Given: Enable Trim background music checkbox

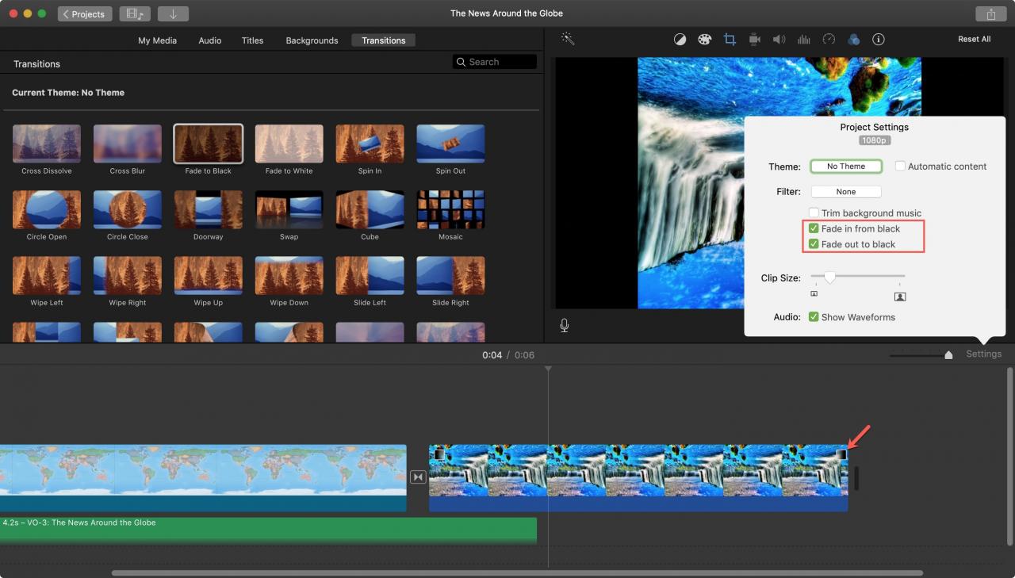Looking at the screenshot, I should [x=814, y=212].
